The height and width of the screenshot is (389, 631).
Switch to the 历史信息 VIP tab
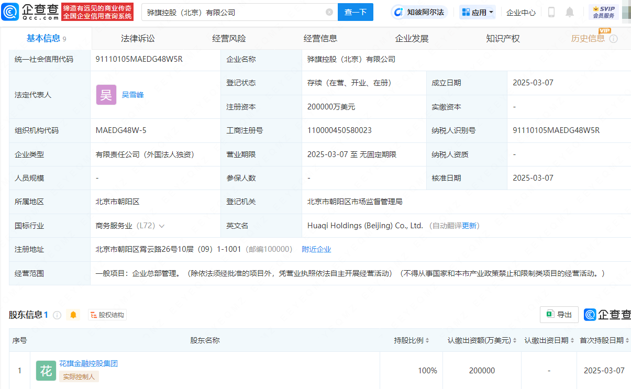coord(588,38)
